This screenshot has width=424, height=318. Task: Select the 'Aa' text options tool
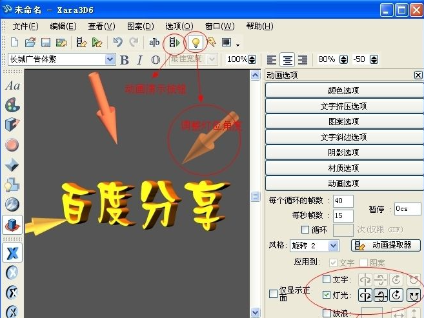[12, 85]
